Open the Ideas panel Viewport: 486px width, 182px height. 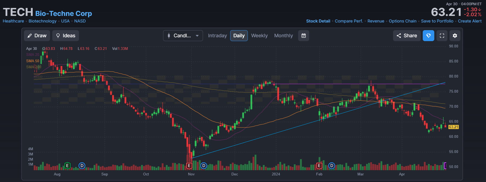pyautogui.click(x=65, y=36)
